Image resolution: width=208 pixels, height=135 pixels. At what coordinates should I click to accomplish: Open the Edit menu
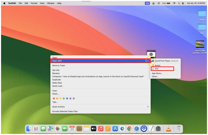26,3
